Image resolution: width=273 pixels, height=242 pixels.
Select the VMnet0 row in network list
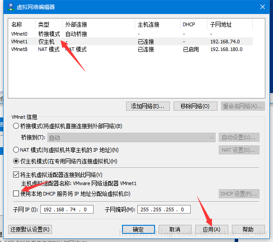(132, 34)
